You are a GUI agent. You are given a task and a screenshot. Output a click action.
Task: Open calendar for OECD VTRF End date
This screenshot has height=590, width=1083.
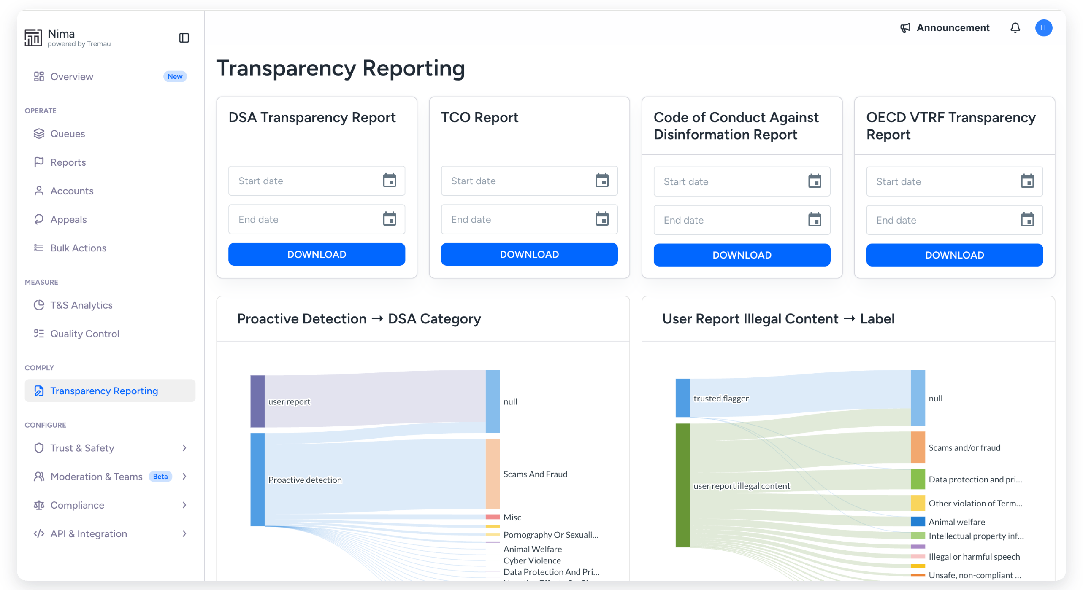point(1027,220)
